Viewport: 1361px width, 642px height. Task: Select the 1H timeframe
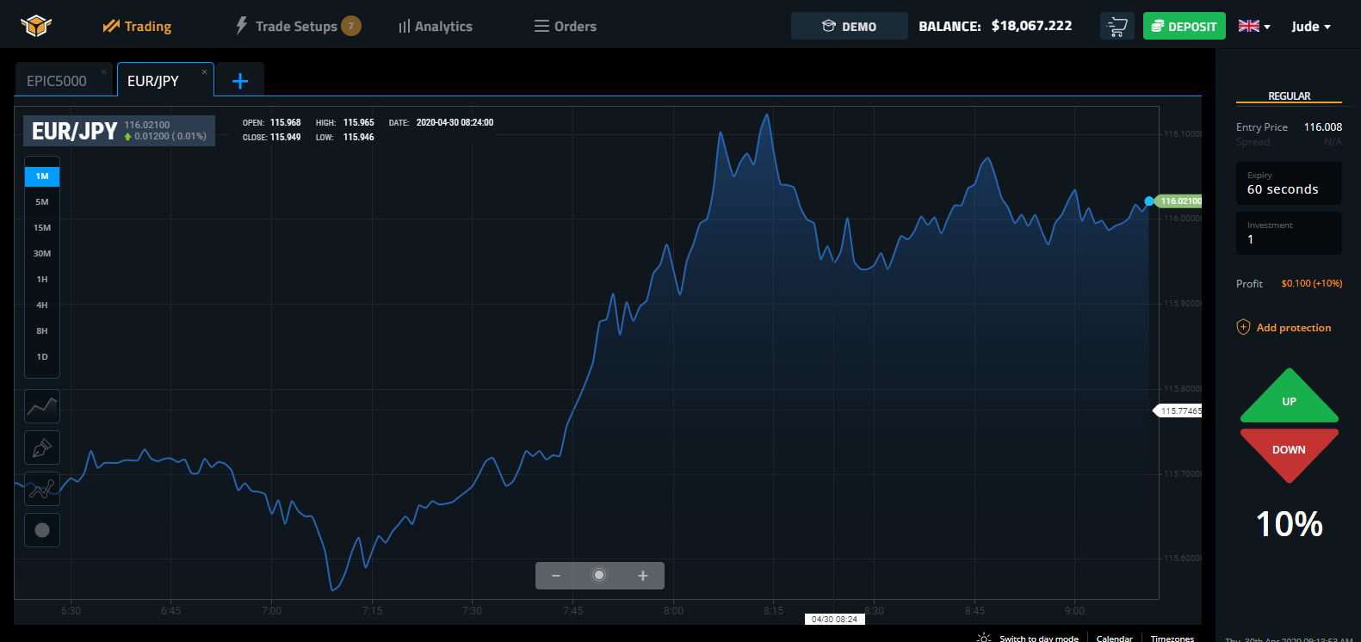(x=42, y=279)
